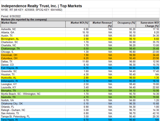Click the 'Norfolk, VA' market cell
Image resolution: width=160 pixels, height=121 pixels.
tap(33, 100)
